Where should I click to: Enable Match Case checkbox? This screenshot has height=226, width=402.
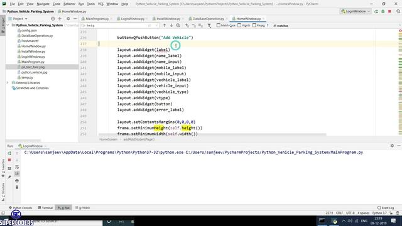tap(218, 25)
